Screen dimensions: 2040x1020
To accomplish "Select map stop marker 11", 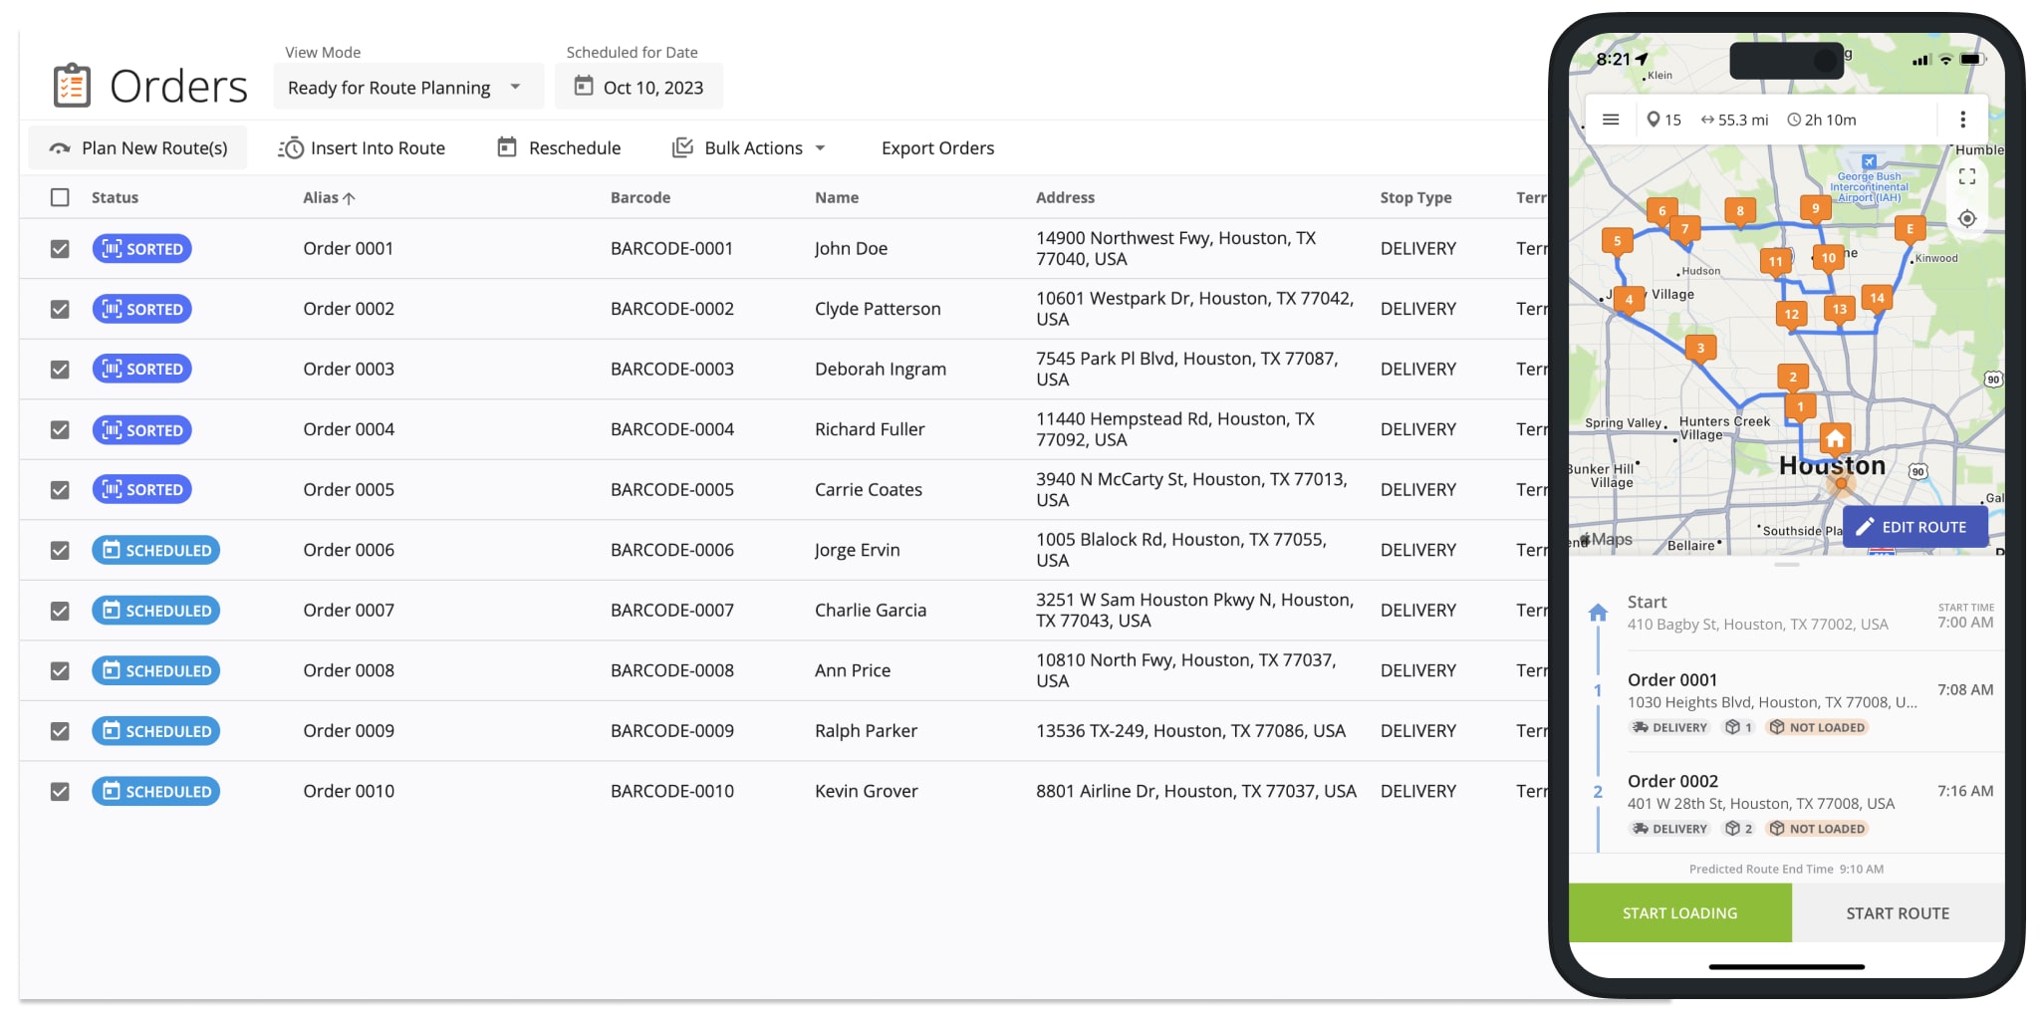I will click(1775, 262).
